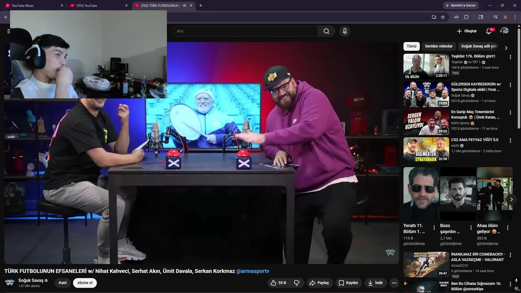Like the video with thumbs up

tap(279, 283)
